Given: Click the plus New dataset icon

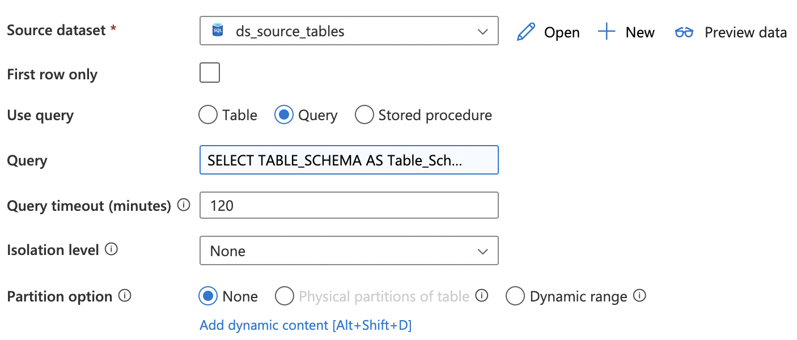Looking at the screenshot, I should coord(607,32).
